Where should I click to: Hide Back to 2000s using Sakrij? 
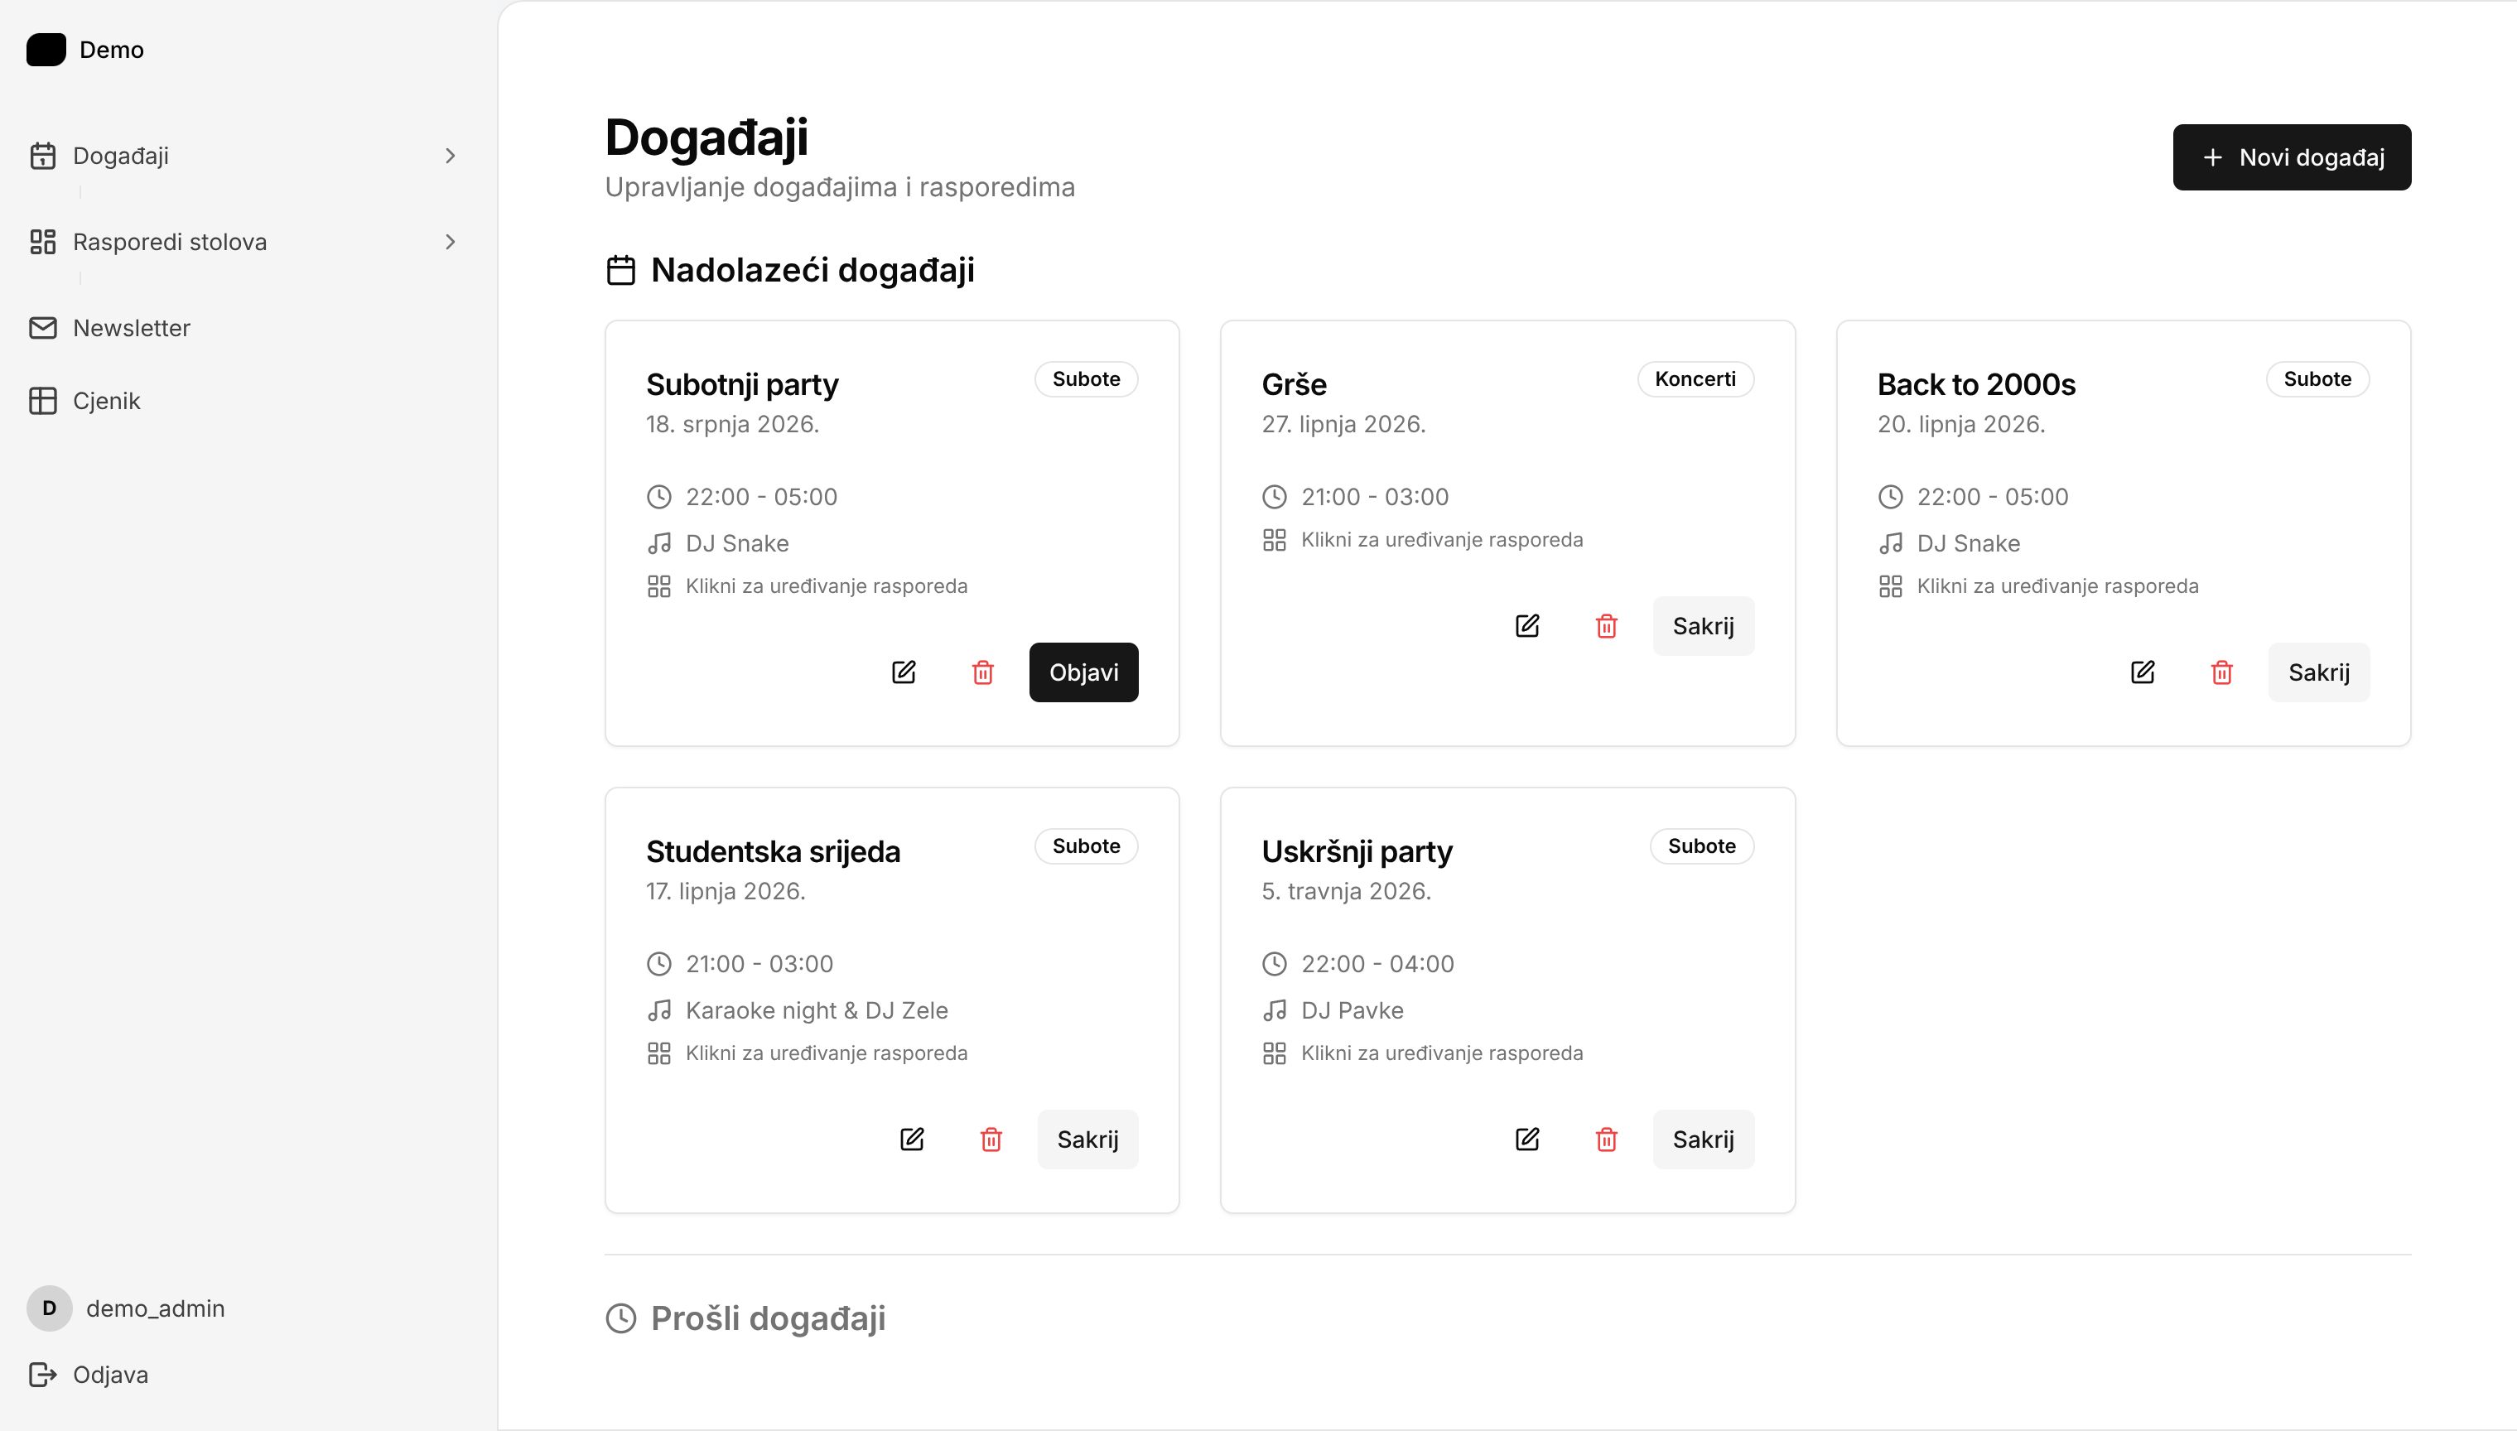coord(2318,672)
